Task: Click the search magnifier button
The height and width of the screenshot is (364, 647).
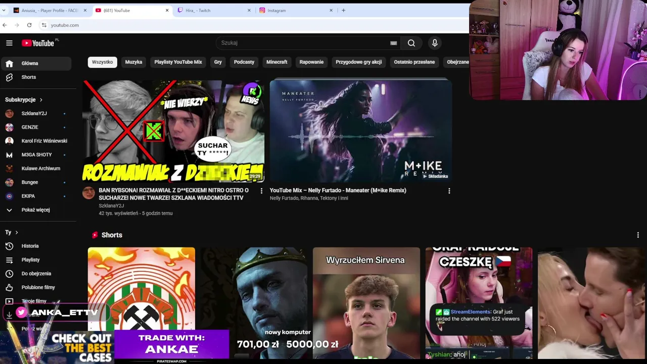Action: coord(411,43)
